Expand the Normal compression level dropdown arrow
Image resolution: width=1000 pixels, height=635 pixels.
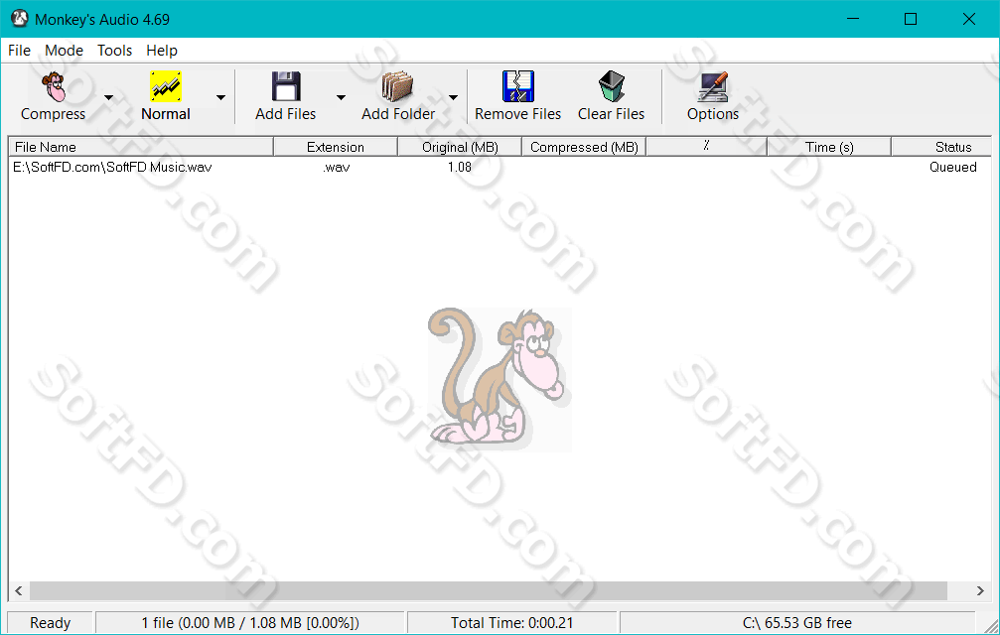pos(220,97)
